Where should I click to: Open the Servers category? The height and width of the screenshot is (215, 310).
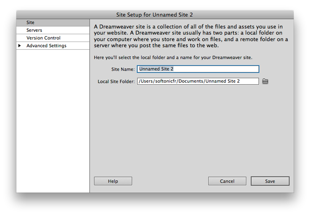(34, 30)
